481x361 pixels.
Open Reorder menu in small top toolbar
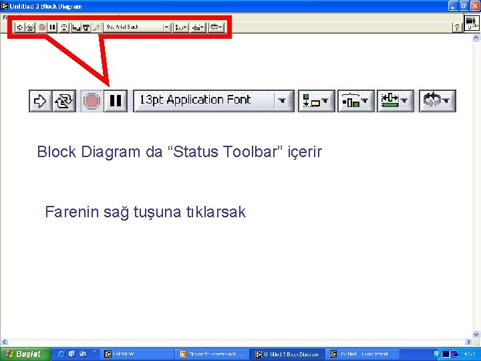click(216, 27)
